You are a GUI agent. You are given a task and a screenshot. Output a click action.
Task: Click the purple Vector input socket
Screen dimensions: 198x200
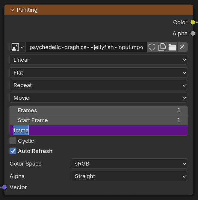pos(4,187)
